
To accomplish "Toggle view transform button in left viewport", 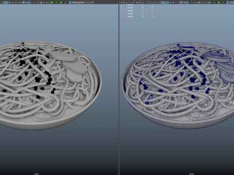I will pos(70,2).
